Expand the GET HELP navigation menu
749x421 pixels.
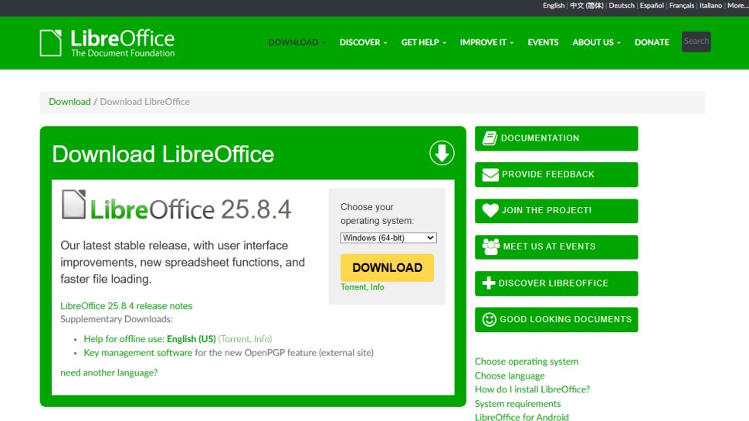point(423,42)
